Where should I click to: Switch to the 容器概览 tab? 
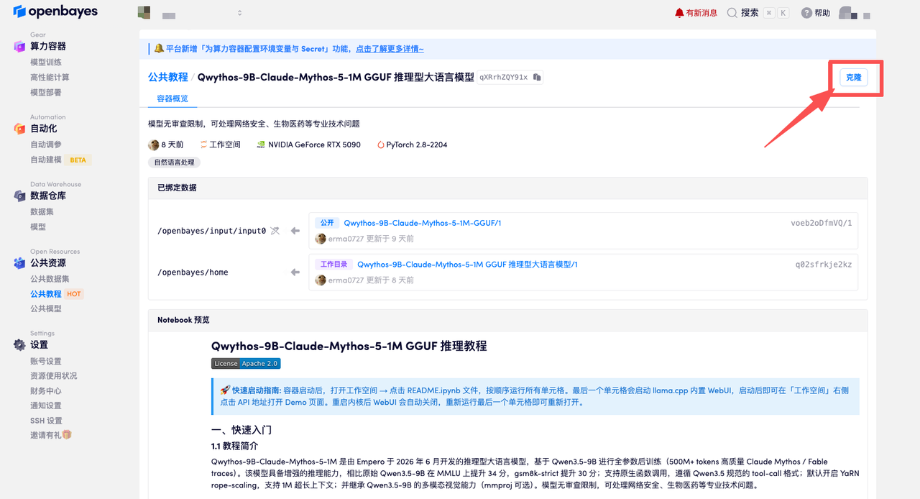(172, 99)
